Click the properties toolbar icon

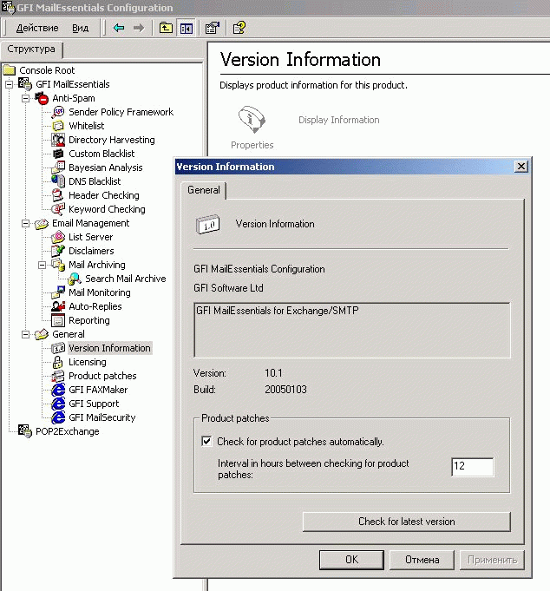(x=212, y=28)
